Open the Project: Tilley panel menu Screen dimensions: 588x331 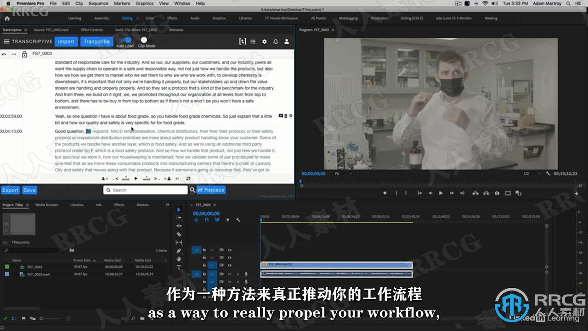click(27, 205)
